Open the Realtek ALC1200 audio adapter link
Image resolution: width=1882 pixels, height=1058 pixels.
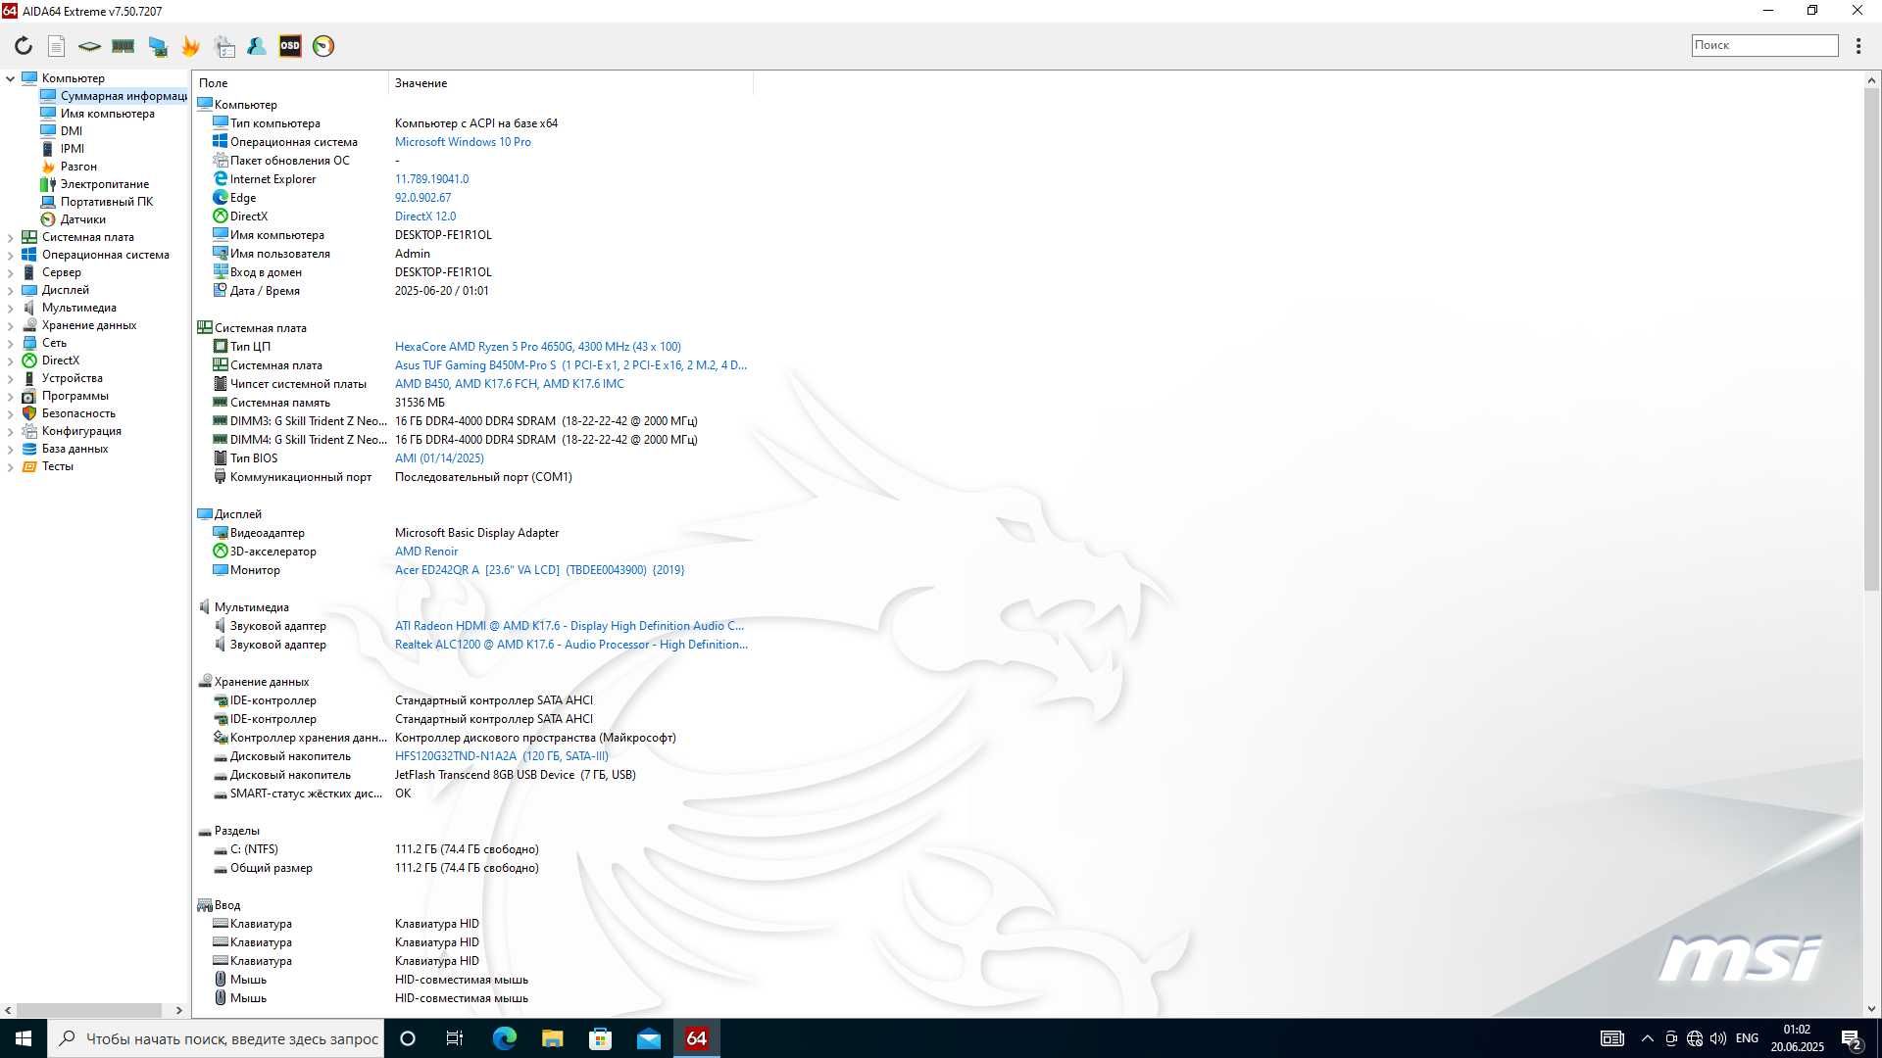pos(570,645)
